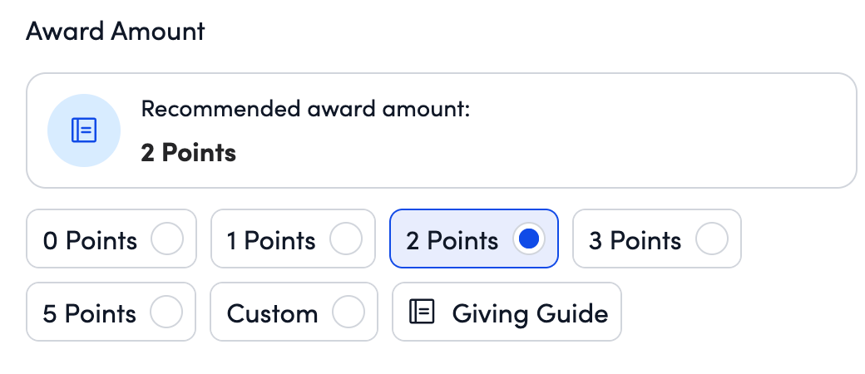Image resolution: width=865 pixels, height=374 pixels.
Task: Click the filled 2 Points radio circle
Action: pyautogui.click(x=529, y=239)
